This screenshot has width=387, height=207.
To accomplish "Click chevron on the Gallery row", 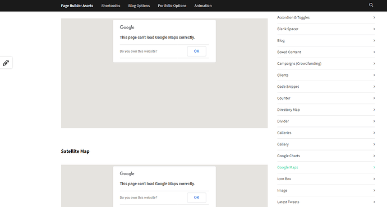I will pos(374,144).
